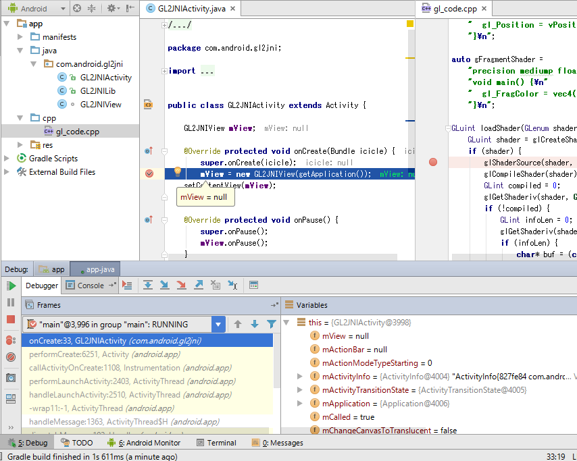Select previous frame up arrow
The width and height of the screenshot is (577, 461).
238,324
